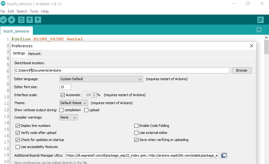This screenshot has width=269, height=164.
Task: Open the Serial Monitor magnifier icon
Action: click(x=261, y=20)
